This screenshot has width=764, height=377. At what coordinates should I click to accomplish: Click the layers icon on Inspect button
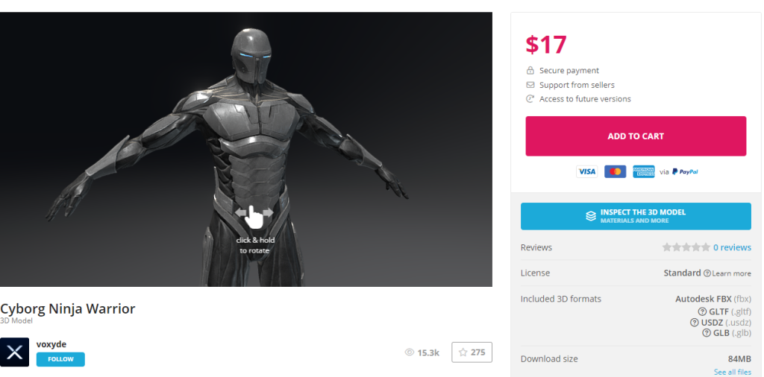590,216
